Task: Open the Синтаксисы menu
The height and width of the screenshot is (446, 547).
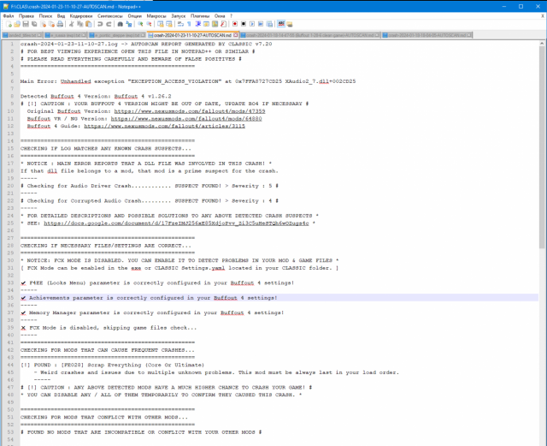Action: tap(110, 16)
